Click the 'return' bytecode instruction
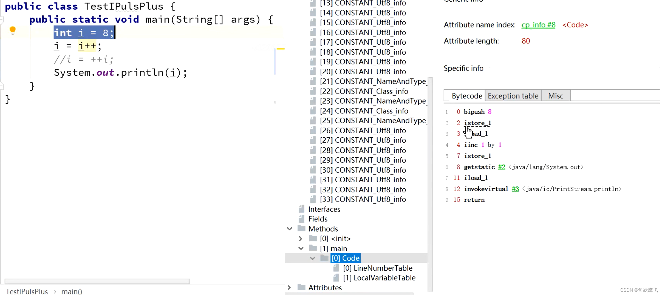 474,200
